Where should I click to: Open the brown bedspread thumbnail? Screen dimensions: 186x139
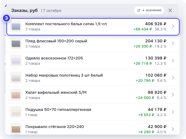[16, 129]
